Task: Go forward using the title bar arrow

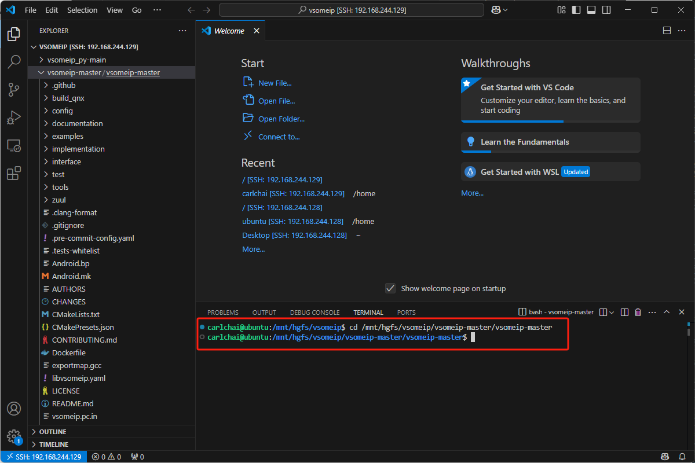Action: [207, 10]
